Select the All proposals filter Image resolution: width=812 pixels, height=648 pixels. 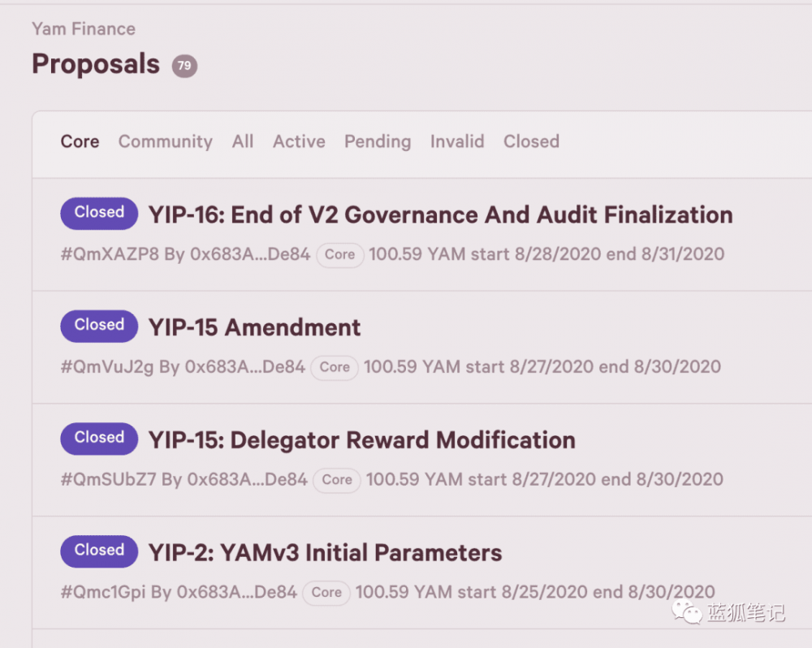tap(242, 141)
